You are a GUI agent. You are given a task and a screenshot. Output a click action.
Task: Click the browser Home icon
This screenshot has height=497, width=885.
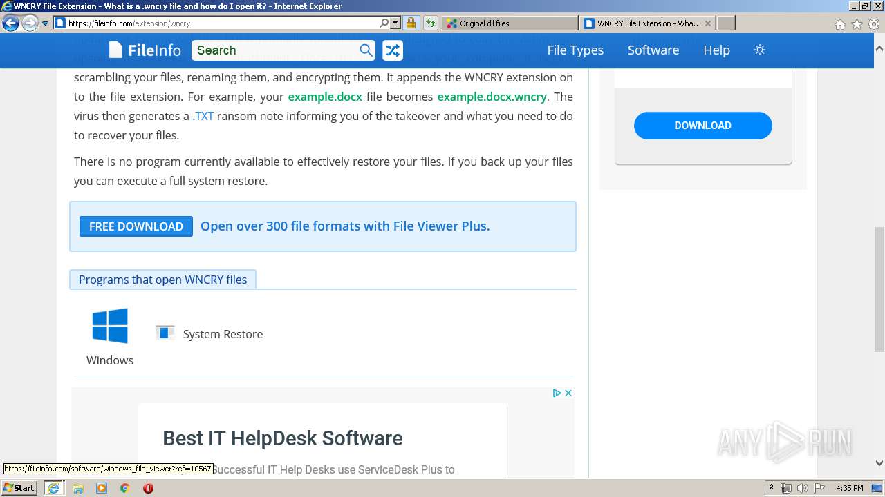(839, 24)
